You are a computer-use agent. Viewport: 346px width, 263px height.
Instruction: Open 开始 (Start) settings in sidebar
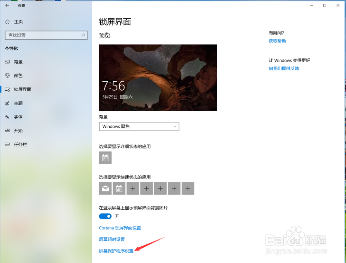coord(18,130)
